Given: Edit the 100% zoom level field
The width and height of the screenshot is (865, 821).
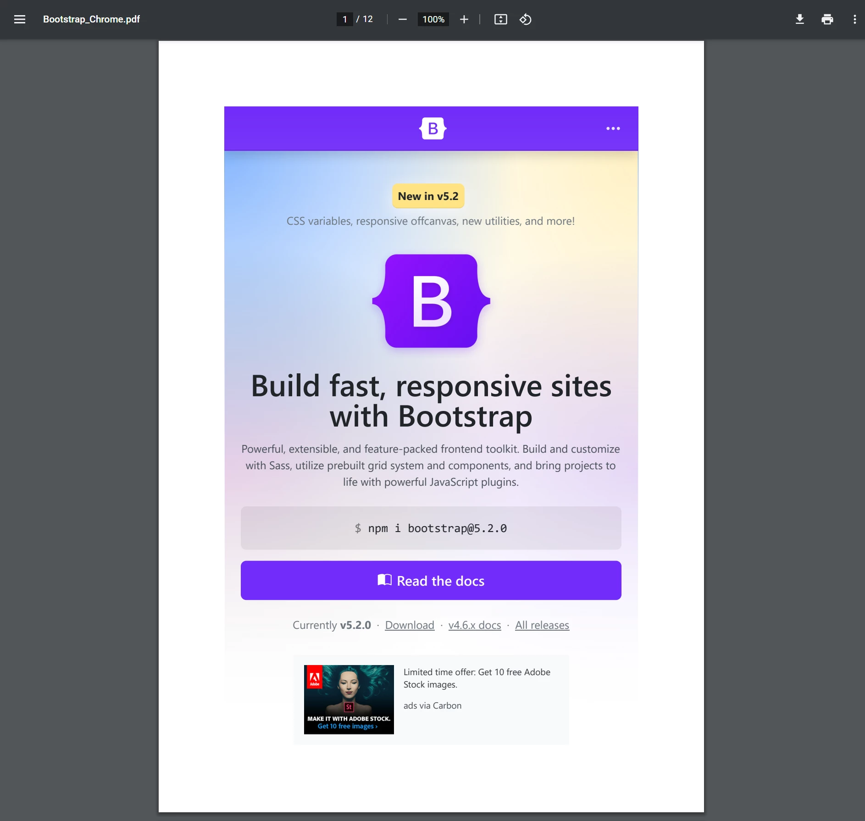Looking at the screenshot, I should (x=433, y=19).
